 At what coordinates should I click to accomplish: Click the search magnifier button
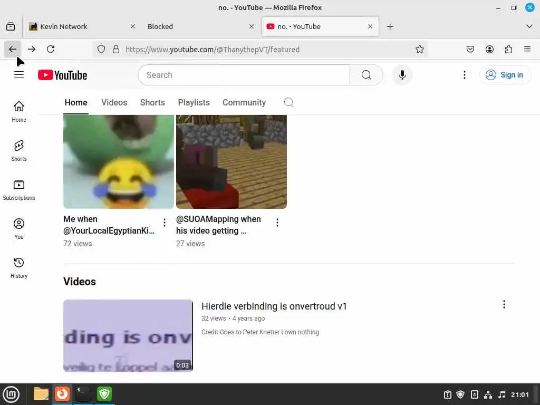coord(367,75)
